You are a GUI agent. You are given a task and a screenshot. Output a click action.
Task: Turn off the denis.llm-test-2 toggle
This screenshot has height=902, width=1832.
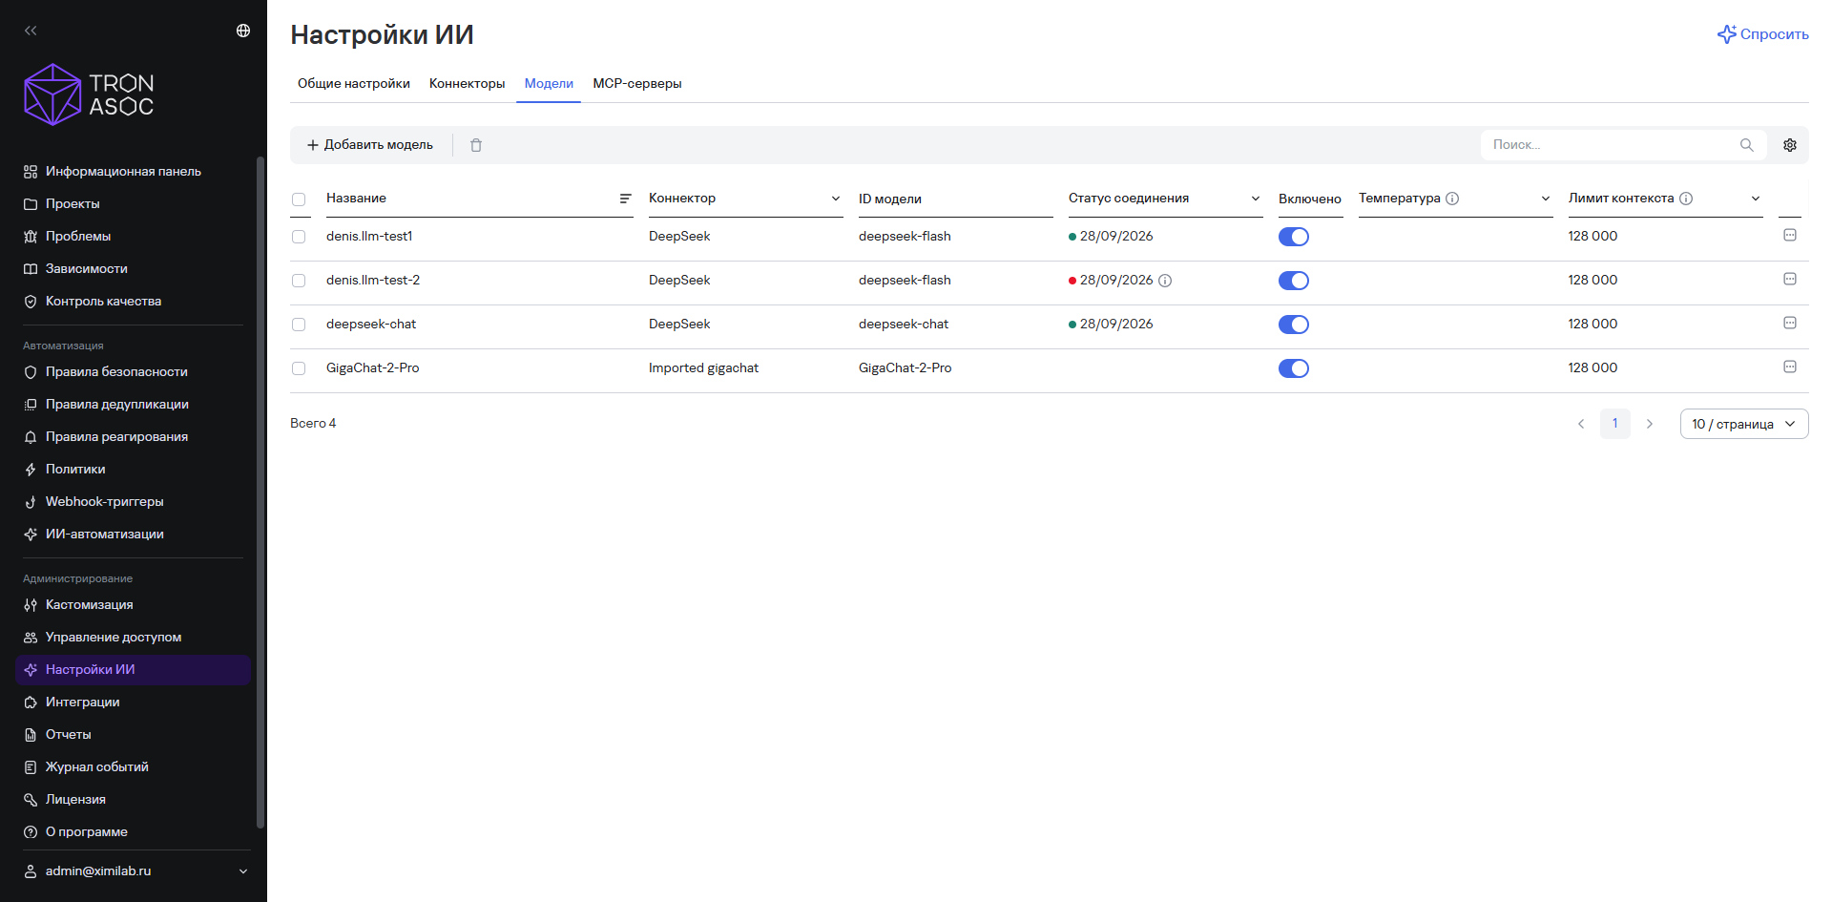point(1294,281)
